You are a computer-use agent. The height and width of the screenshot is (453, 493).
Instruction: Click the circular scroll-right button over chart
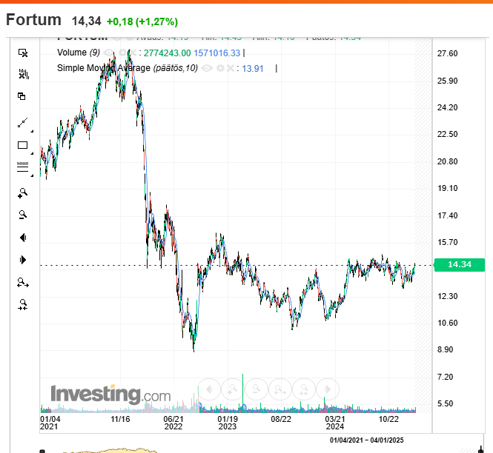(x=328, y=389)
